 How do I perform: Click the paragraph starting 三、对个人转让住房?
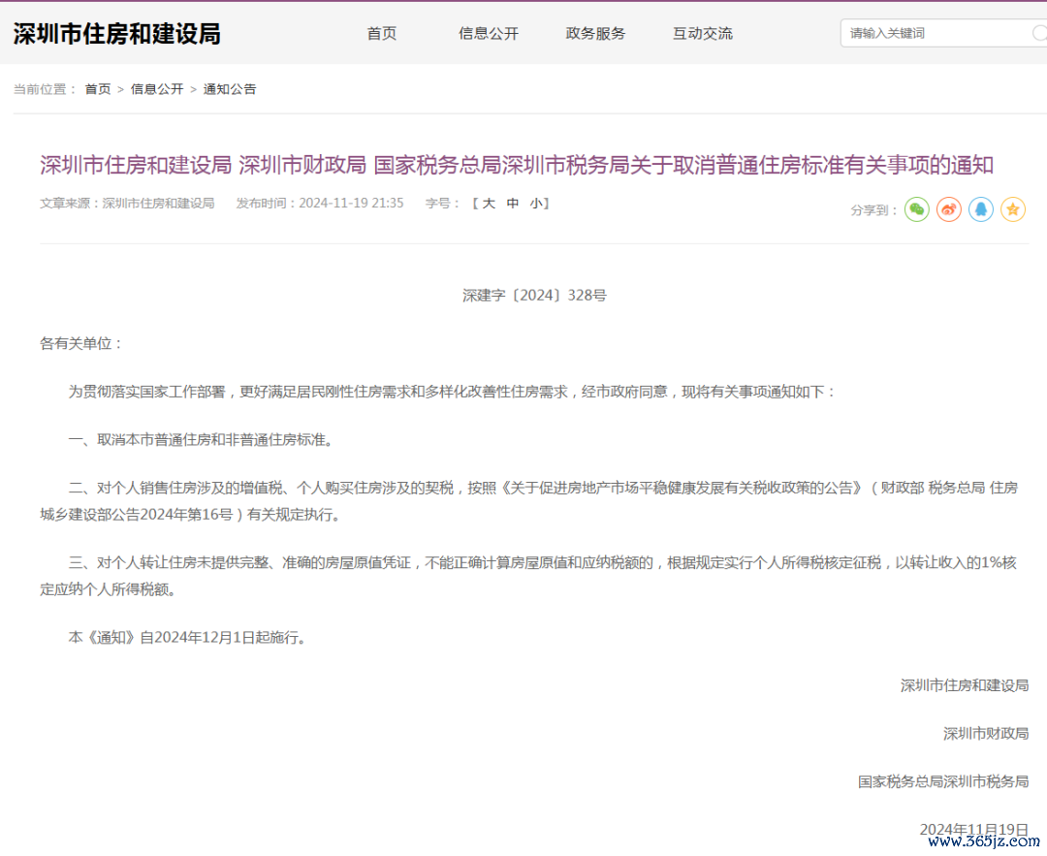click(529, 576)
